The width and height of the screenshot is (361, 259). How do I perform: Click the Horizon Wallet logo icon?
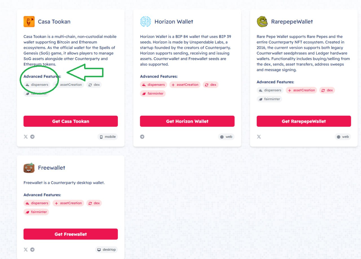click(x=146, y=22)
